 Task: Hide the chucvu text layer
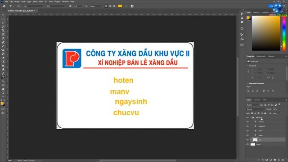point(247,122)
